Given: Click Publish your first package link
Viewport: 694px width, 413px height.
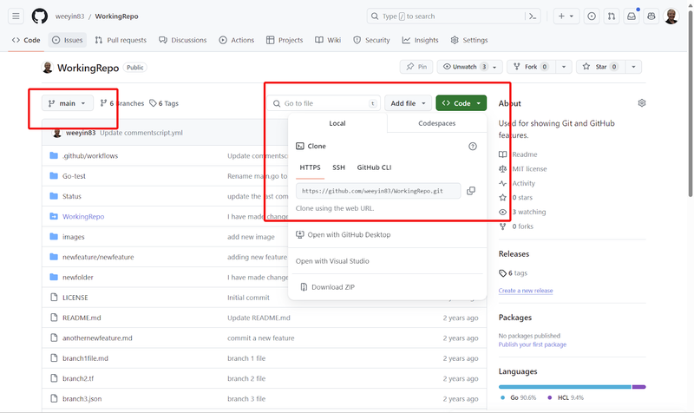Looking at the screenshot, I should pyautogui.click(x=533, y=344).
